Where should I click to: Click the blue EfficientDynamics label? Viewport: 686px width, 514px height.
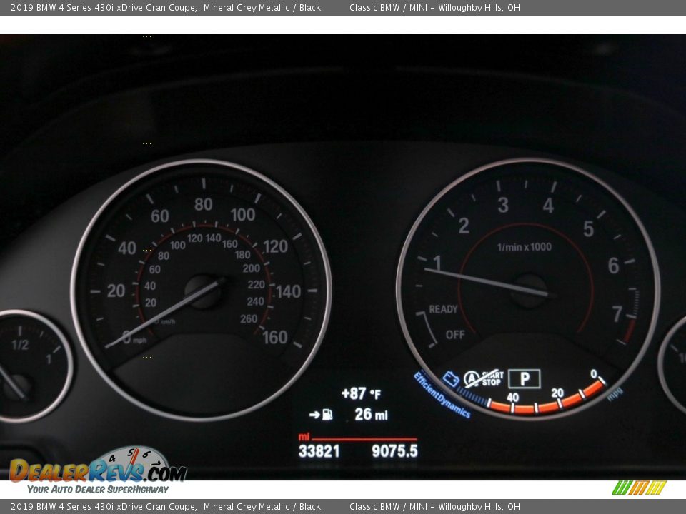[442, 395]
